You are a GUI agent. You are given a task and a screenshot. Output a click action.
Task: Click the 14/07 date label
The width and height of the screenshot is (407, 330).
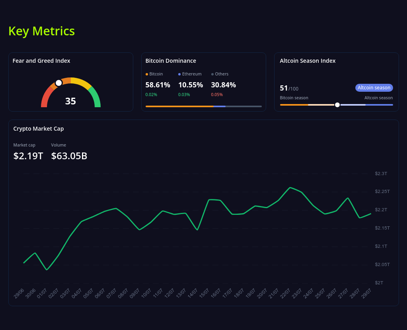(x=193, y=293)
